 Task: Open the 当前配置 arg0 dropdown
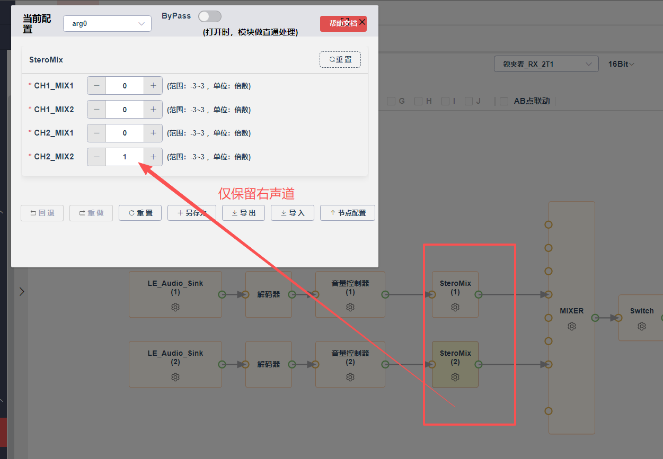pos(107,24)
